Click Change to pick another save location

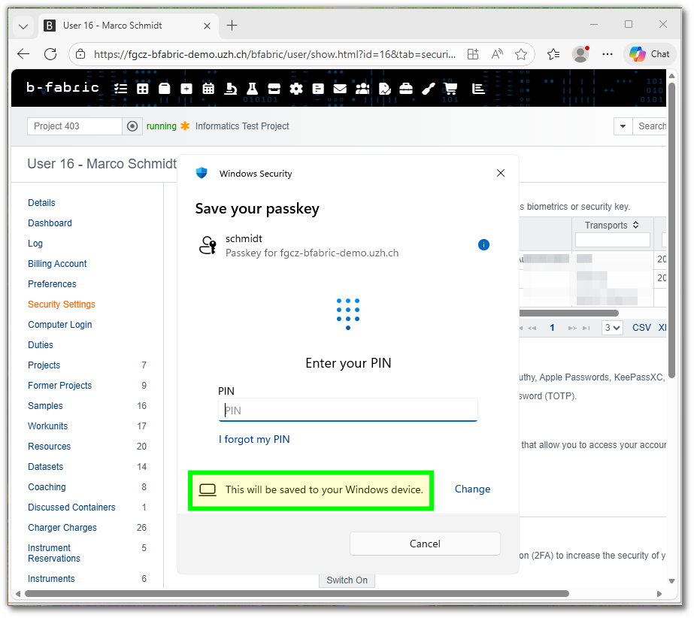coord(473,489)
